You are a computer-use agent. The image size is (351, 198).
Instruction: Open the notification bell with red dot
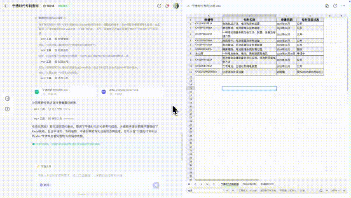[167, 6]
